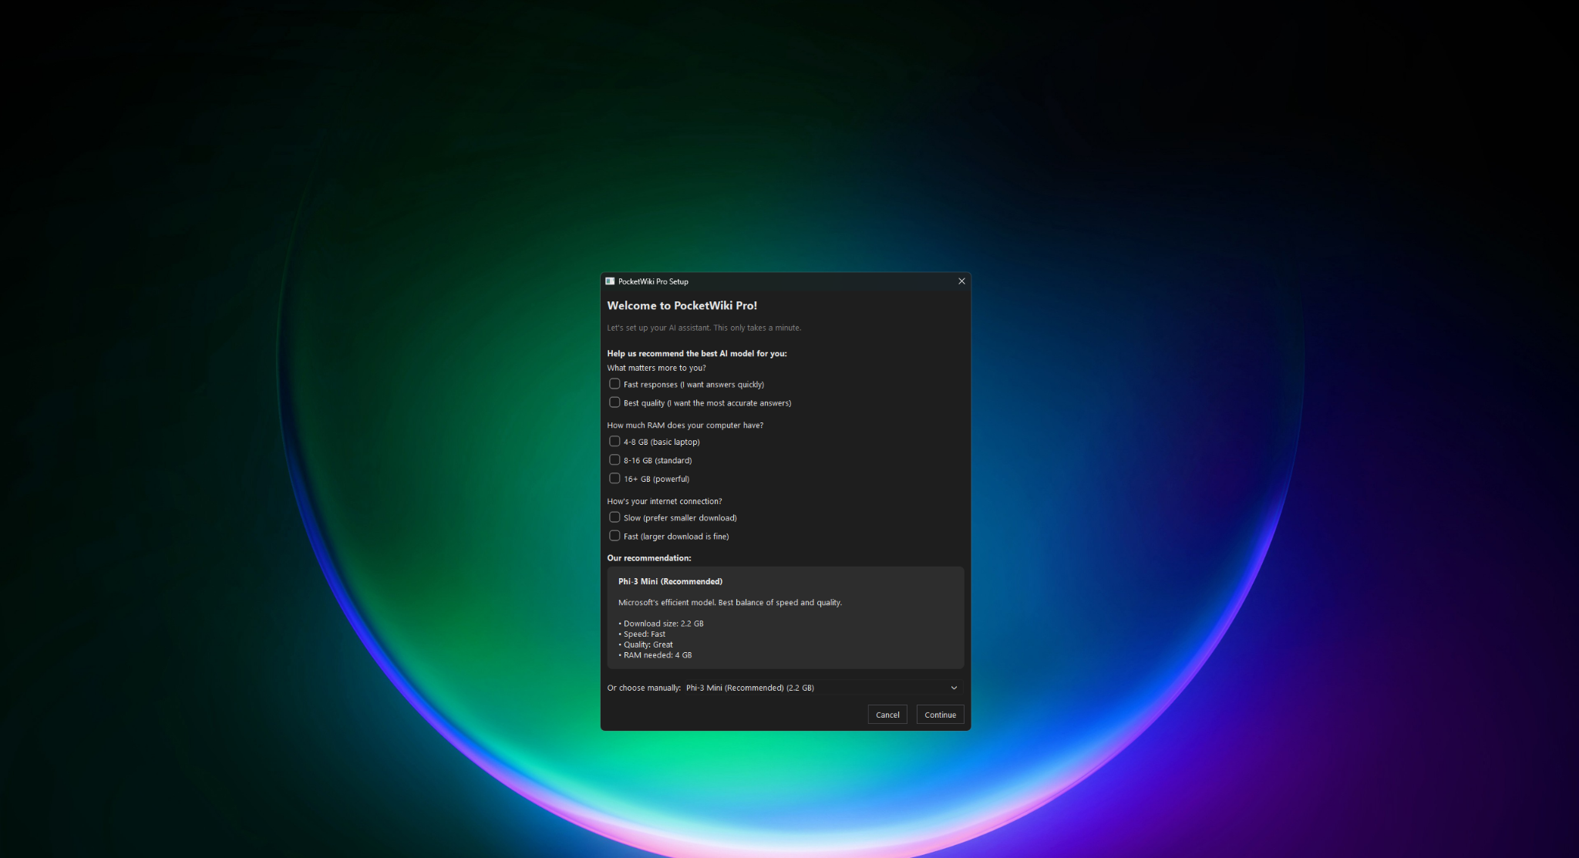Select the '8-16 GB (standard)' RAM option

pyautogui.click(x=614, y=459)
